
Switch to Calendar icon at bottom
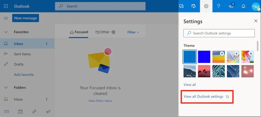tap(20, 112)
